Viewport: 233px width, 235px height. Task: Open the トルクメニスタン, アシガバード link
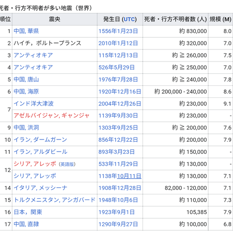pos(55,200)
